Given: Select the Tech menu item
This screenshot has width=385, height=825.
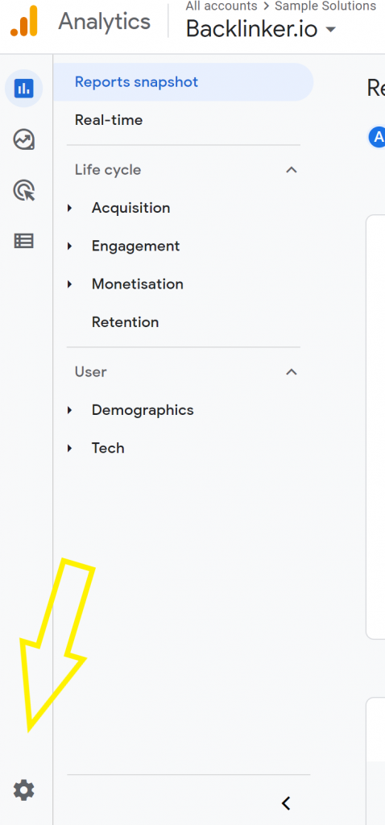Looking at the screenshot, I should tap(108, 448).
